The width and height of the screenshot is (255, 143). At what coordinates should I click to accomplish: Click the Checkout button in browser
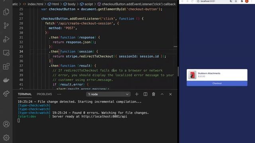(x=217, y=83)
